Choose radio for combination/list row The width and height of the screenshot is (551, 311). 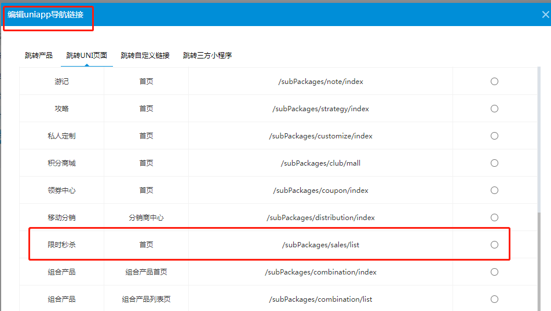494,299
